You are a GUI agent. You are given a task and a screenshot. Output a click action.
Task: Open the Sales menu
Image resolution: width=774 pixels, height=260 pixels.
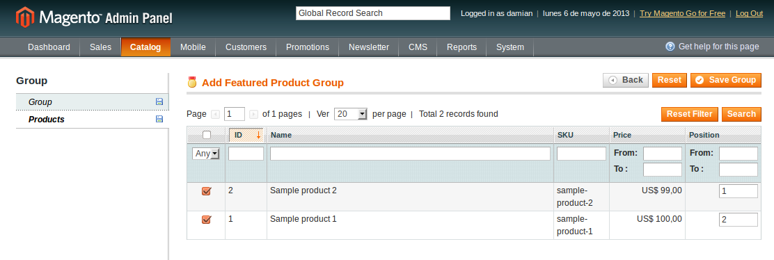[100, 47]
